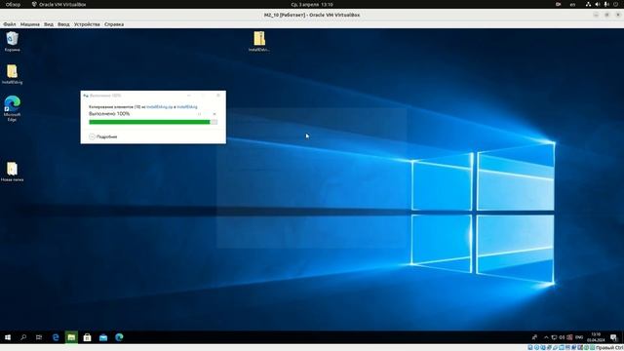Click the destination folder link in copy dialog
This screenshot has height=351, width=624.
(x=187, y=107)
